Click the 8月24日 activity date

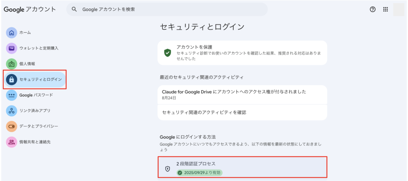[x=169, y=98]
